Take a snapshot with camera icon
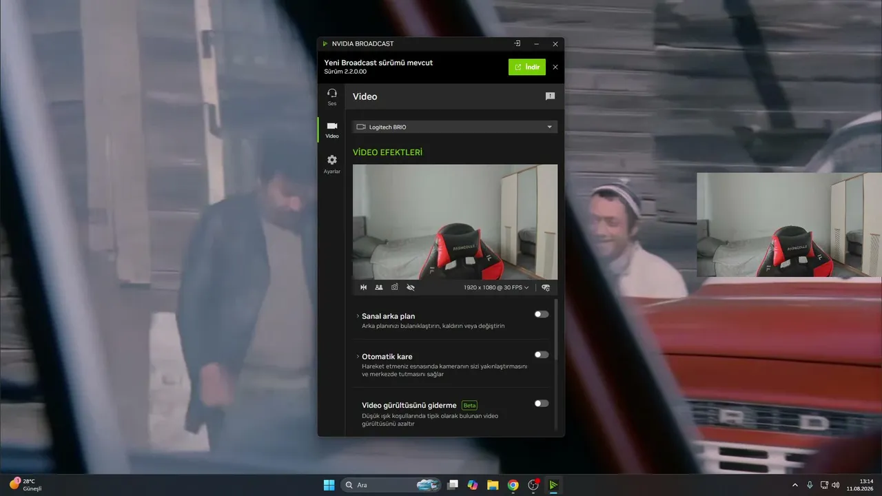Viewport: 882px width, 496px height. coord(395,287)
